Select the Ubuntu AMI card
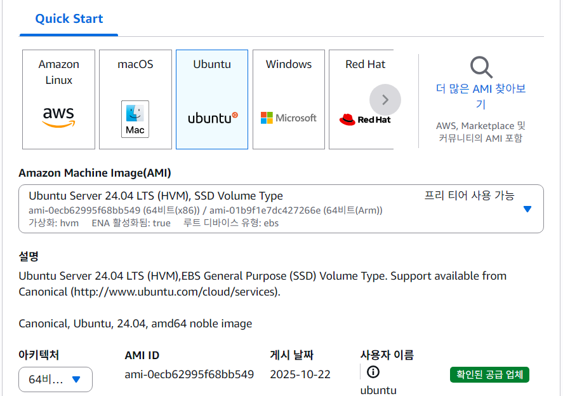The image size is (563, 396). click(212, 99)
